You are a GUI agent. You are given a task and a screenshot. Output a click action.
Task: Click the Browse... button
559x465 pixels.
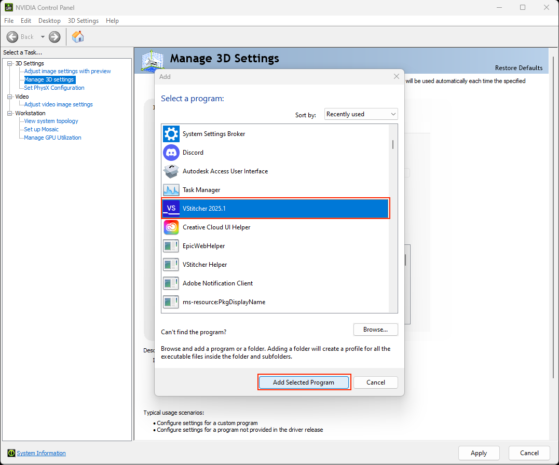tap(375, 330)
